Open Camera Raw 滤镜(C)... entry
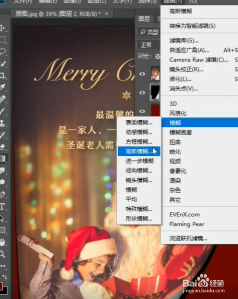 point(200,60)
